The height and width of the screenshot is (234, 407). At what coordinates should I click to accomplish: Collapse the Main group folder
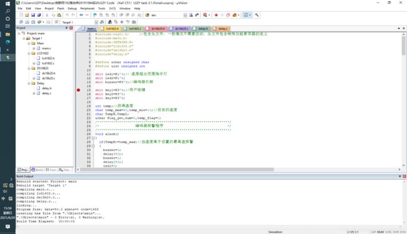[x=29, y=43]
